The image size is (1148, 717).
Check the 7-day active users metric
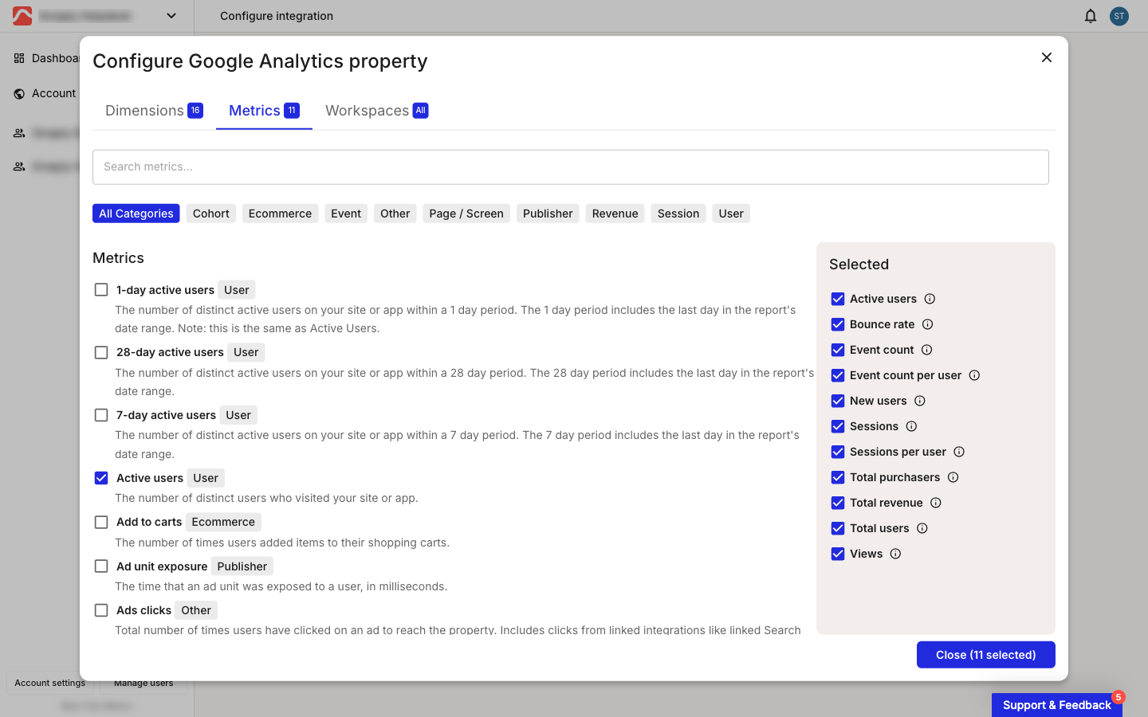[101, 415]
